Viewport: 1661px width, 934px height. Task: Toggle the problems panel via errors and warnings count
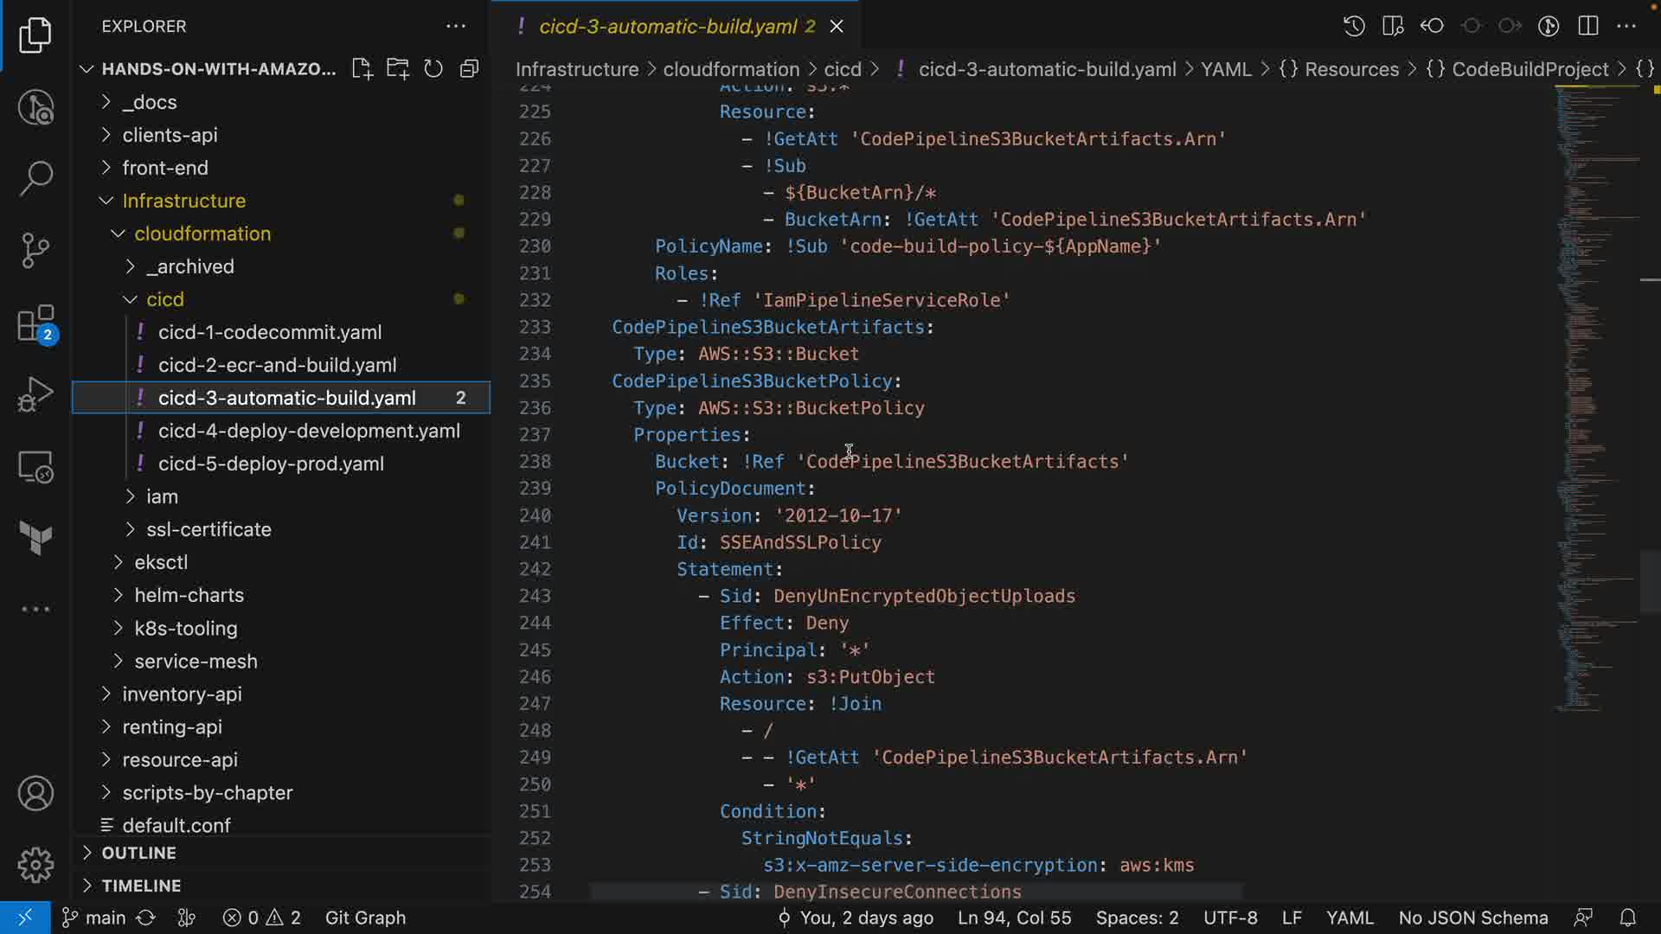point(261,918)
